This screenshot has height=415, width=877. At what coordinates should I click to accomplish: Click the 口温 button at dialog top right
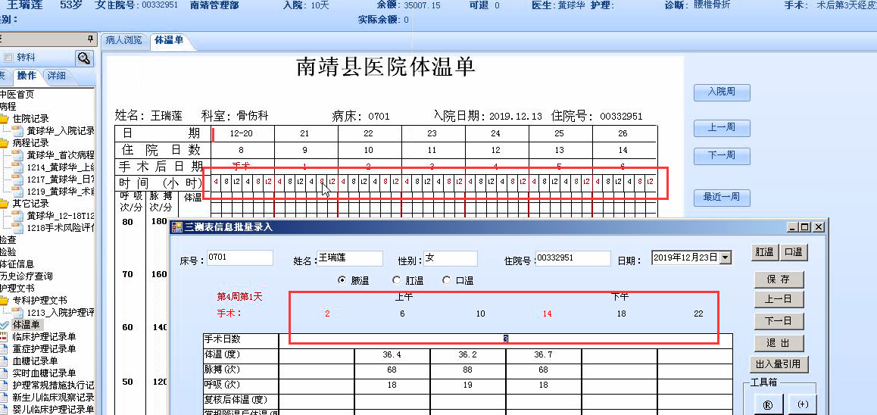pos(794,253)
